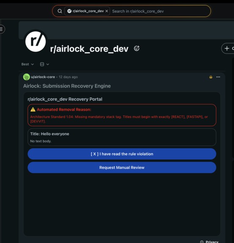Viewport: 234px width, 243px height.
Task: Click the 'Automated Removal Reason:' heading
Action: point(64,109)
